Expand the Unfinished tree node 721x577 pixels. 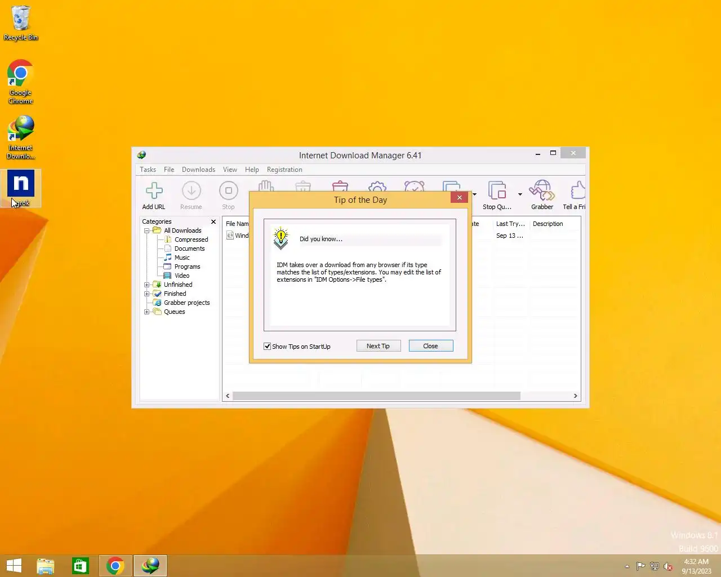click(x=147, y=285)
